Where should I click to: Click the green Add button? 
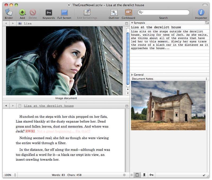[22, 12]
